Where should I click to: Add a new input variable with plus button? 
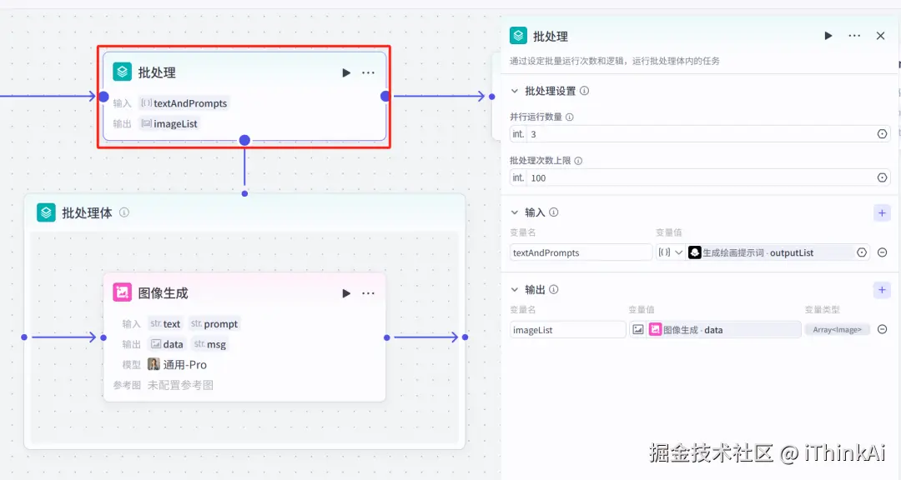tap(881, 212)
